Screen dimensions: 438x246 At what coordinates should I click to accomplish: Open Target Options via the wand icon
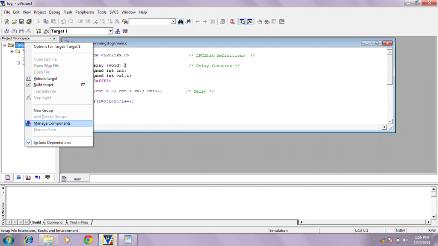46,31
